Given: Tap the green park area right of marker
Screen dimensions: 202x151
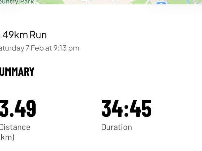Looking at the screenshot, I should 182,2.
